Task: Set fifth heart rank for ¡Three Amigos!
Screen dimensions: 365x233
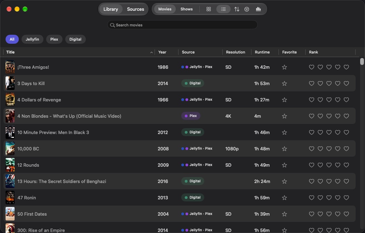Action: pyautogui.click(x=346, y=67)
